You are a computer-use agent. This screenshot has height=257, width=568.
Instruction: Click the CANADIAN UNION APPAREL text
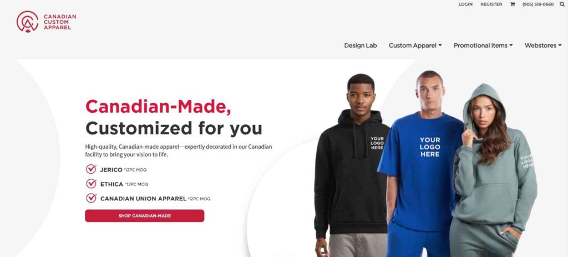(x=143, y=199)
